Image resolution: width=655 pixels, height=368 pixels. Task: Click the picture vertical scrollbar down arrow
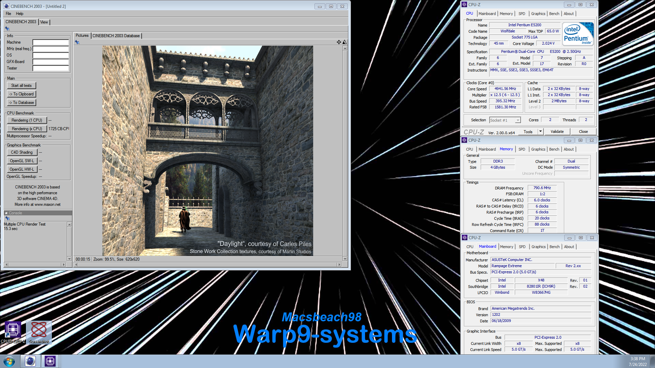pos(345,259)
